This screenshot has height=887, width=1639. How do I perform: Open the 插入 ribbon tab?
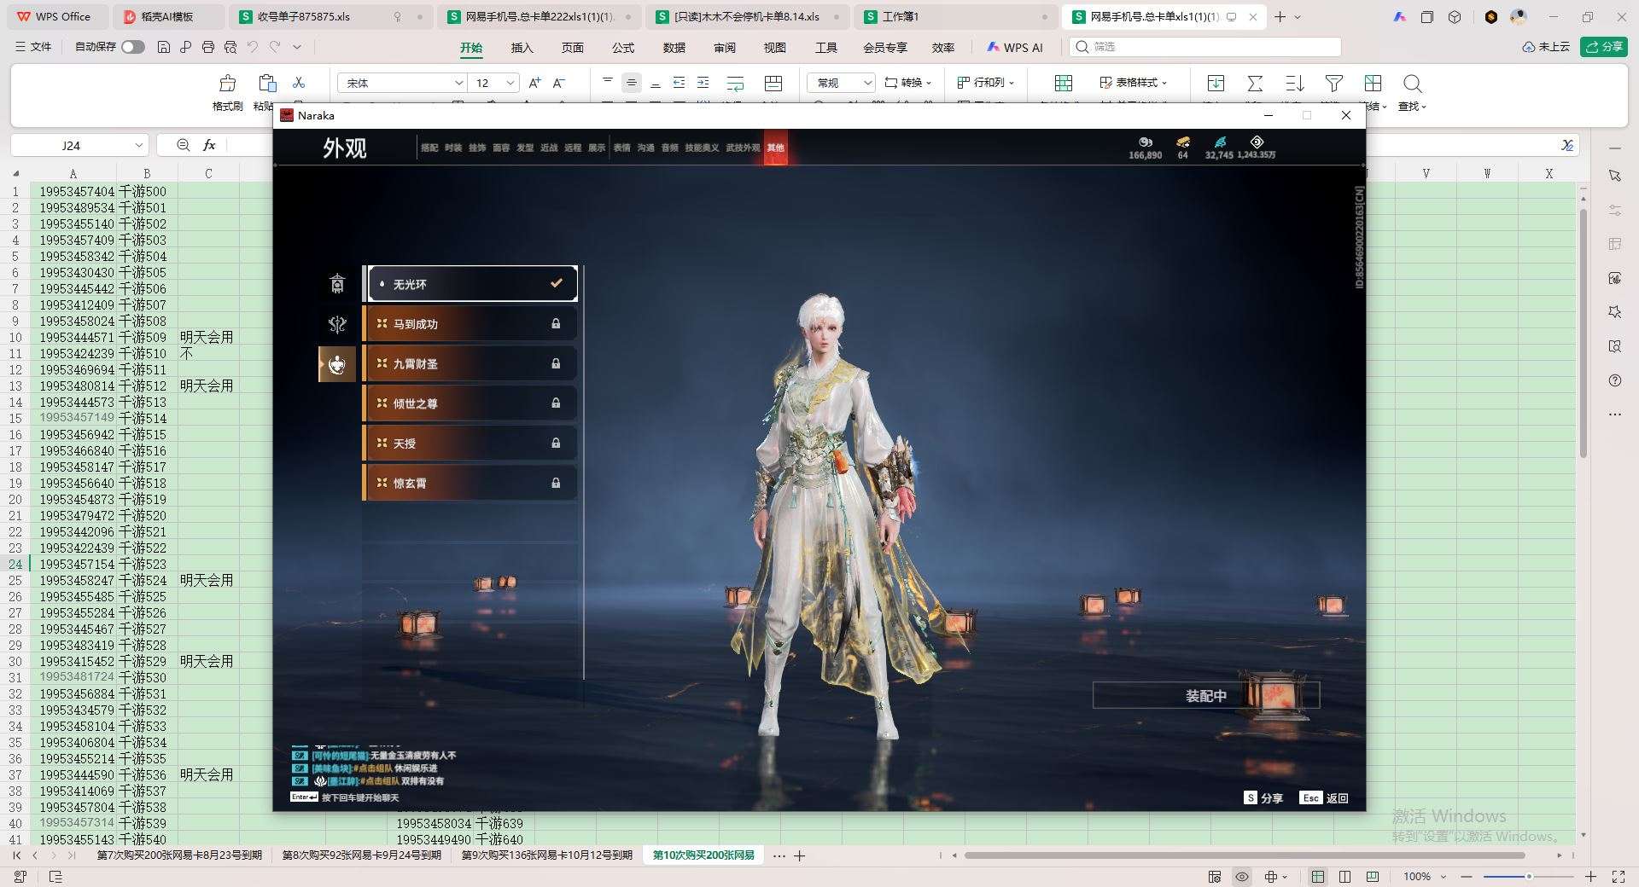click(522, 48)
